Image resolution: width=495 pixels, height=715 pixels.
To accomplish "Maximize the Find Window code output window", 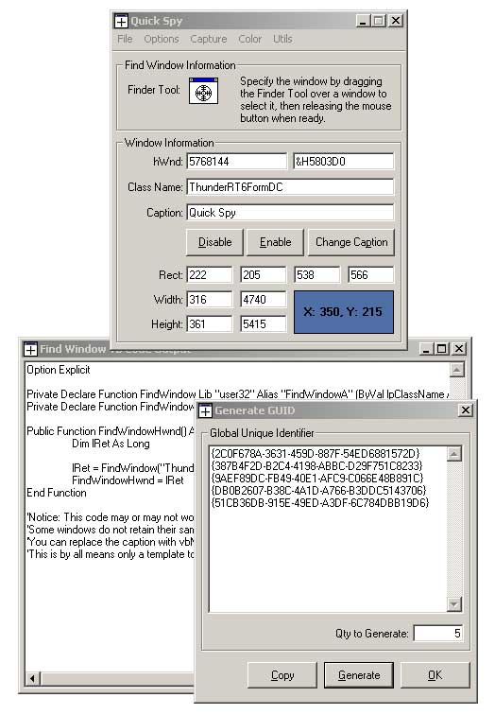I will point(441,349).
